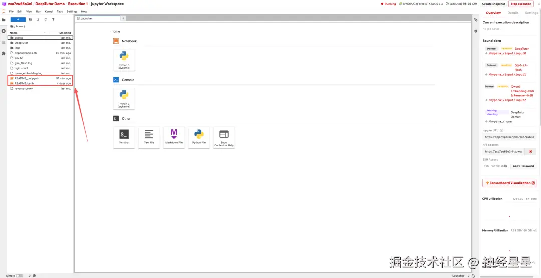This screenshot has height=278, width=541.
Task: Open the Run menu
Action: click(x=38, y=11)
